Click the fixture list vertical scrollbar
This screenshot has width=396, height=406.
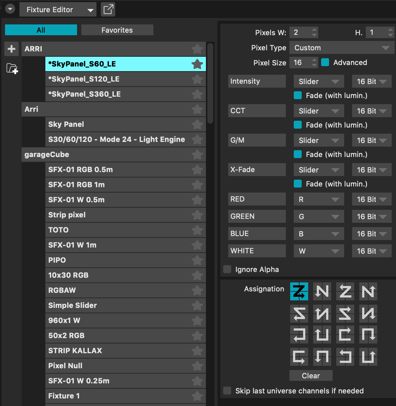coord(210,83)
